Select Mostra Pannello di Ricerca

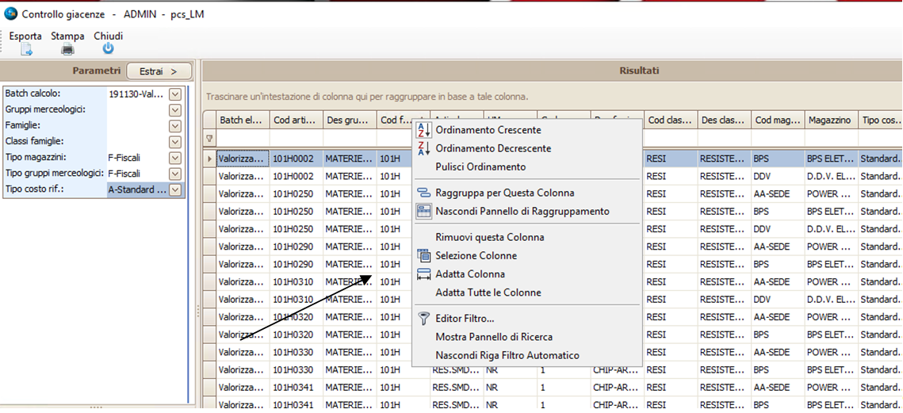493,337
